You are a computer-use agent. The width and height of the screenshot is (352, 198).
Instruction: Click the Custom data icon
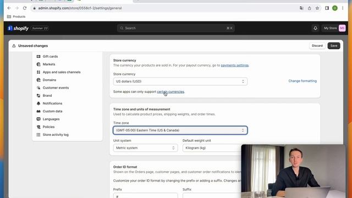(x=38, y=111)
